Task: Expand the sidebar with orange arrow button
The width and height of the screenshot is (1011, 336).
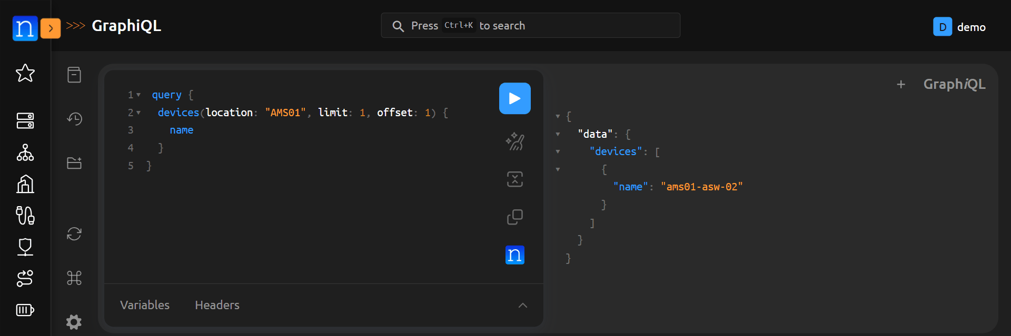Action: tap(51, 28)
